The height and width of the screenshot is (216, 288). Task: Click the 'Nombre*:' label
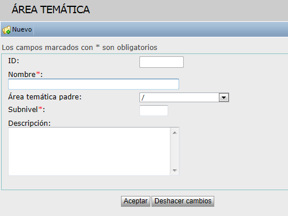pyautogui.click(x=25, y=74)
